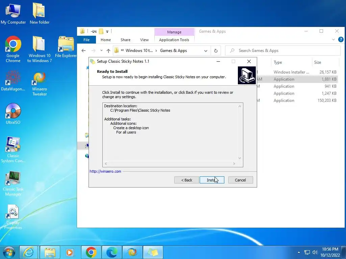Go up one folder level in Explorer
The width and height of the screenshot is (346, 259).
(108, 51)
